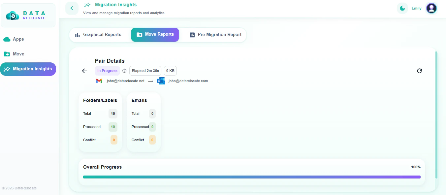
Task: Open the Pre-Migration Report tab
Action: [x=215, y=35]
